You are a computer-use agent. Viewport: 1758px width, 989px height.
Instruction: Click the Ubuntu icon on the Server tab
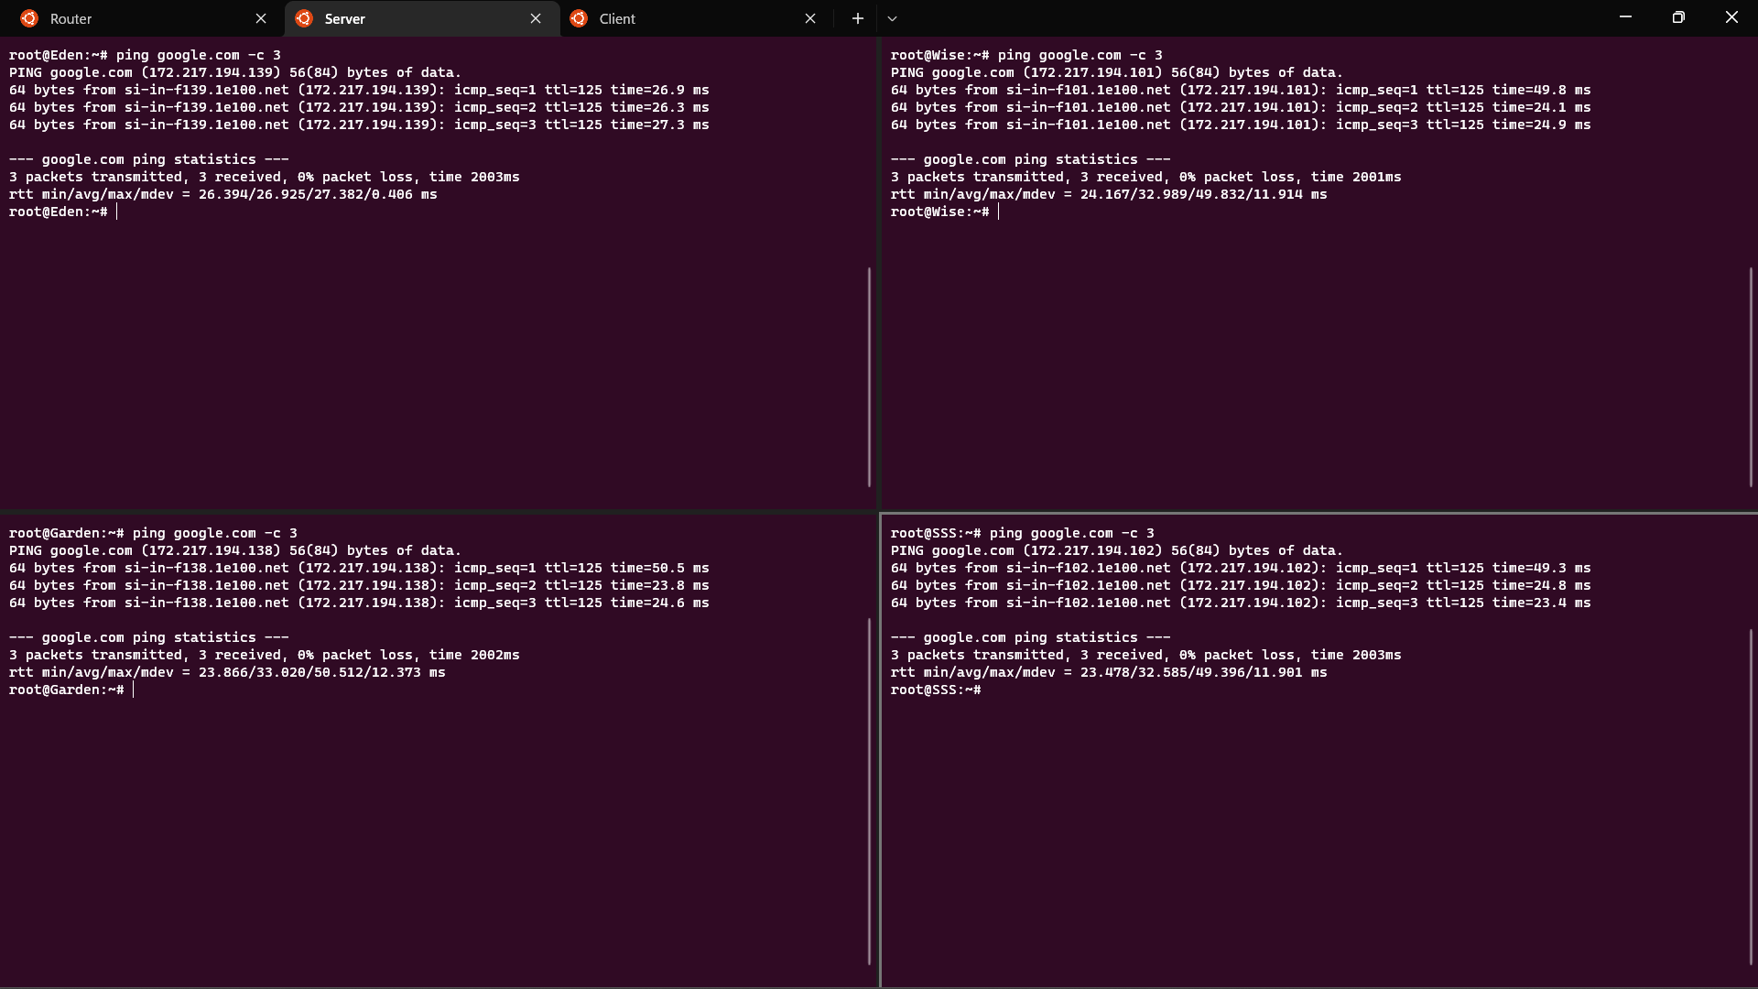(x=303, y=17)
